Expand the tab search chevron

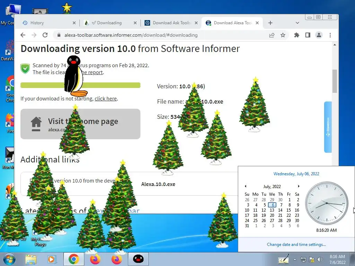coord(297,23)
